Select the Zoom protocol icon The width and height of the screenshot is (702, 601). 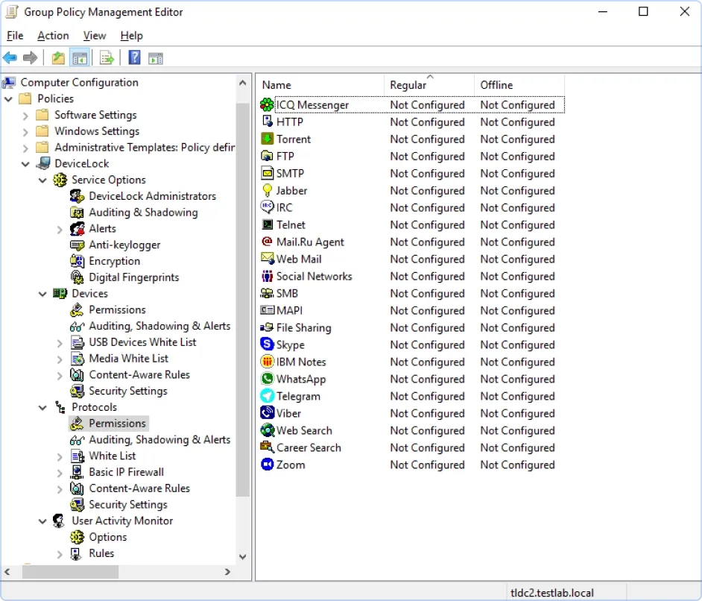point(267,465)
